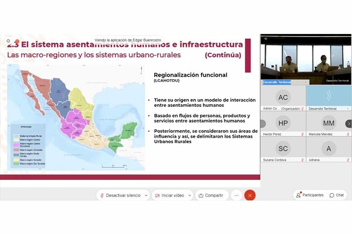Click Hector Perez's muted microphone icon
Viewport: 352px width, 234px height.
302,134
